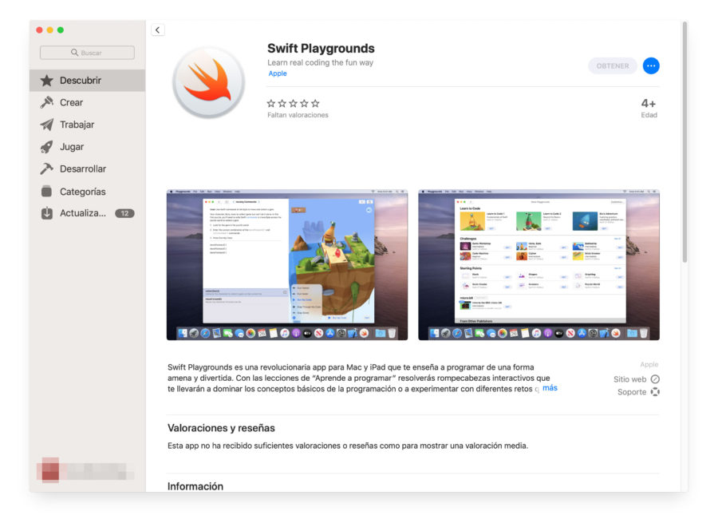The image size is (718, 531).
Task: Select the Crear paintbrush icon in sidebar
Action: point(45,102)
